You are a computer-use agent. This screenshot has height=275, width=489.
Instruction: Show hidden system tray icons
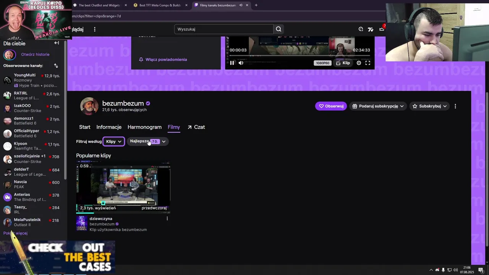click(x=431, y=270)
